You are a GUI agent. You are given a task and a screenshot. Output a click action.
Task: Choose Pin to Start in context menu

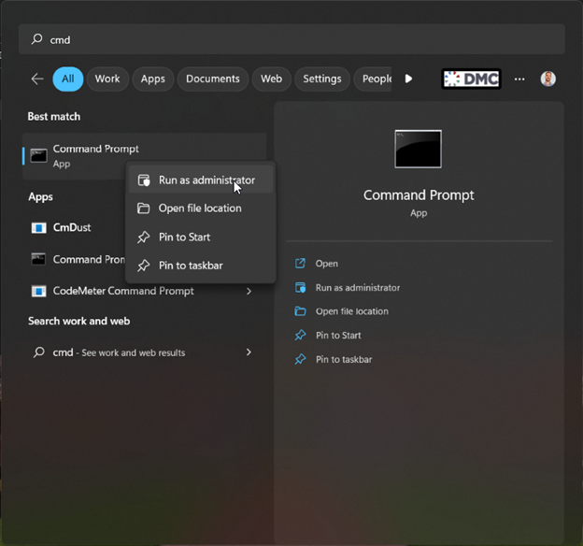[x=201, y=237]
